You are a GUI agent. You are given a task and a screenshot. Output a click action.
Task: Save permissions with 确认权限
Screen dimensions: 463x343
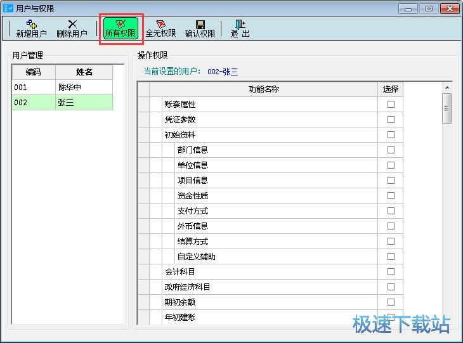point(200,29)
